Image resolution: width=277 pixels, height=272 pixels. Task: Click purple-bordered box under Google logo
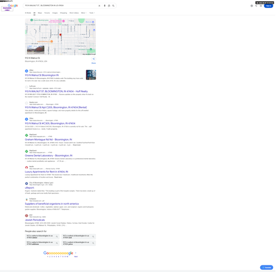point(7,9)
